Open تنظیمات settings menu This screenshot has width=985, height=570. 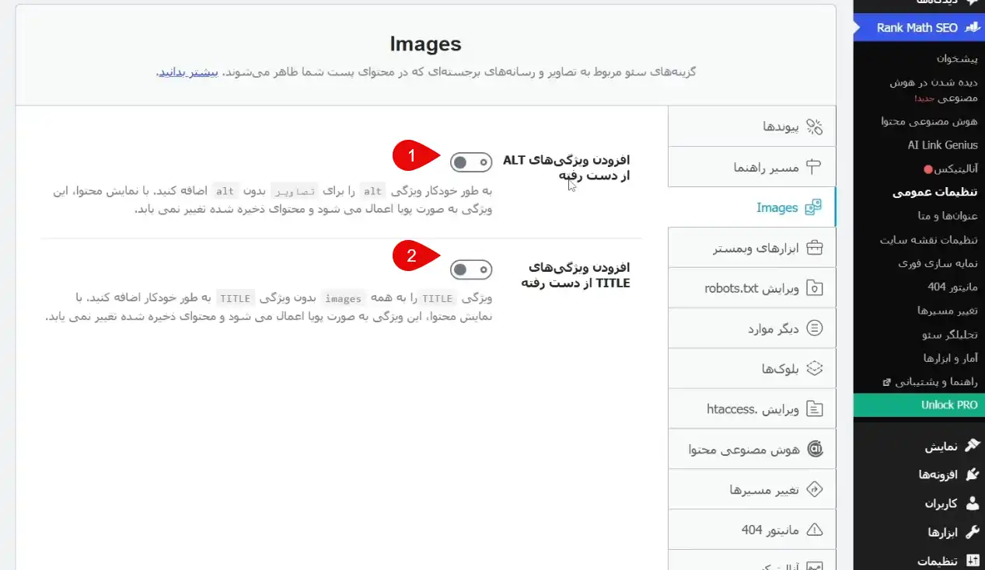click(x=919, y=560)
